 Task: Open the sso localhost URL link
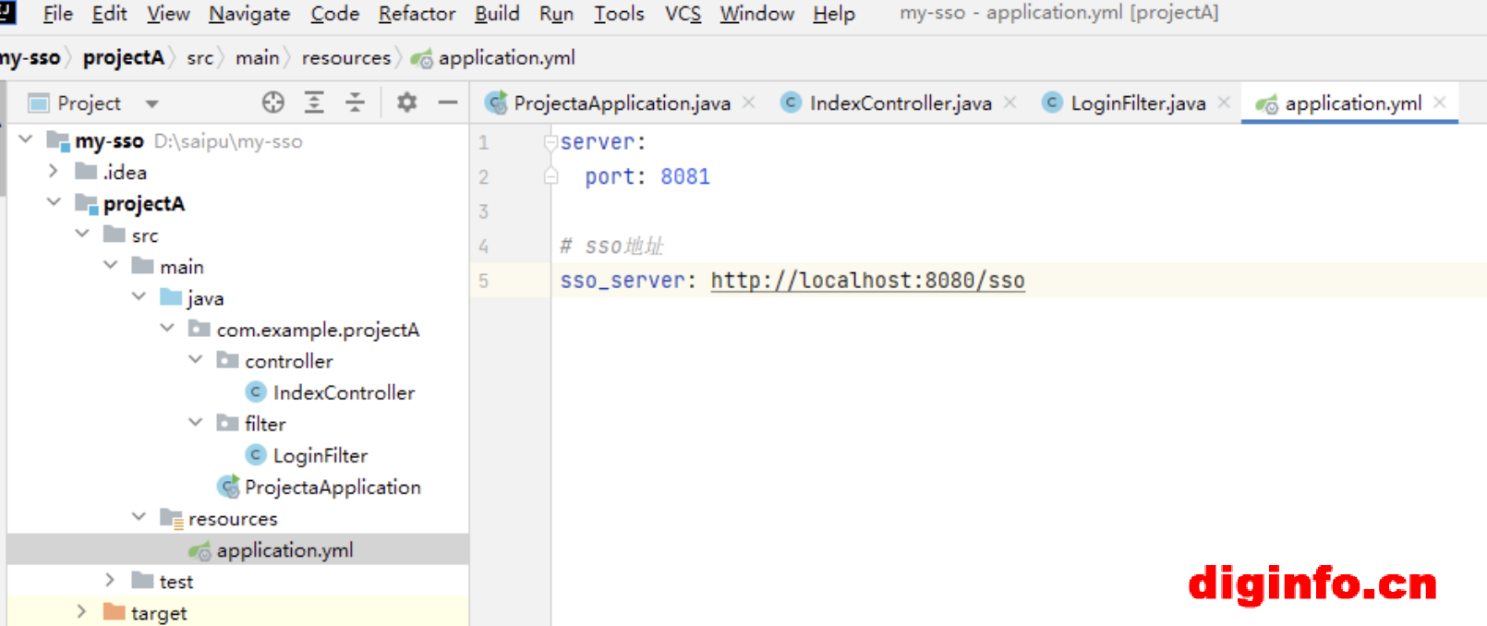pyautogui.click(x=866, y=281)
